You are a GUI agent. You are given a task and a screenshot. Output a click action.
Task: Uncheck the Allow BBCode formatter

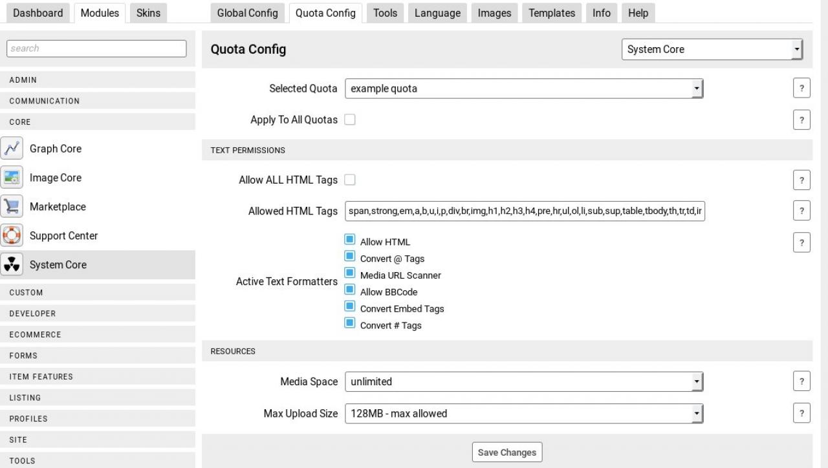350,290
